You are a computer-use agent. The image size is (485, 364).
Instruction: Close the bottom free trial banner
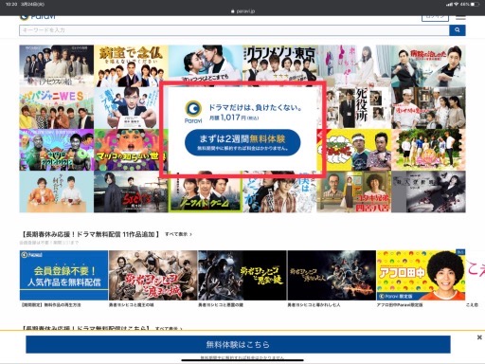pyautogui.click(x=479, y=337)
